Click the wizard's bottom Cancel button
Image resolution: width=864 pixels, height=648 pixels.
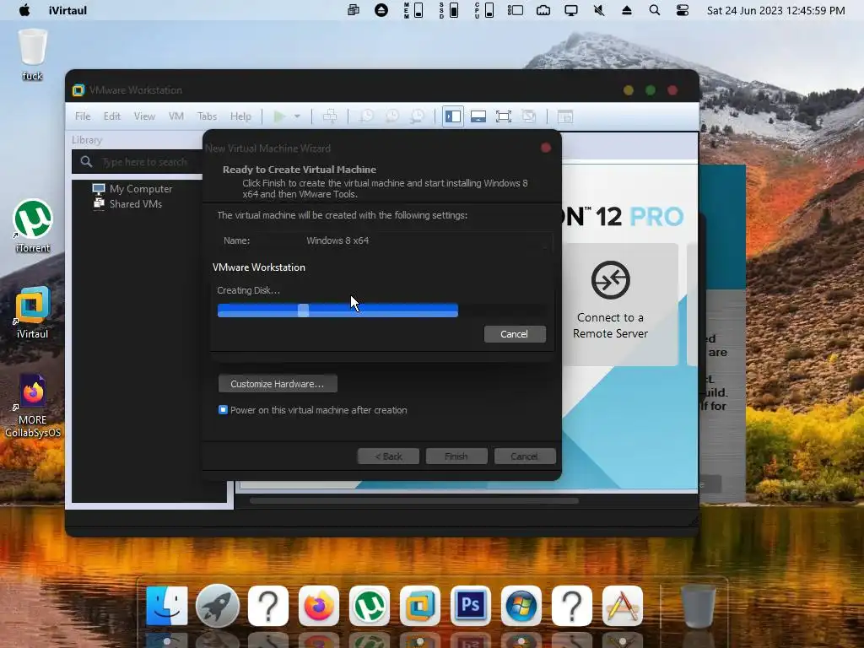[x=524, y=456]
